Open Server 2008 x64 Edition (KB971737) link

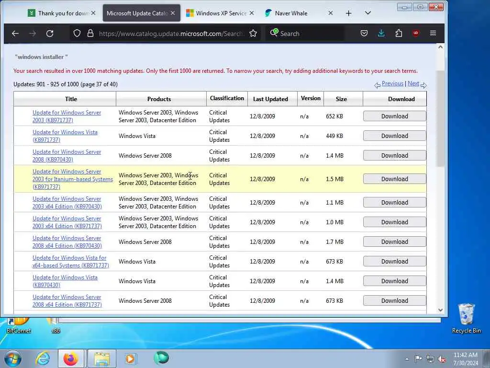click(x=67, y=301)
